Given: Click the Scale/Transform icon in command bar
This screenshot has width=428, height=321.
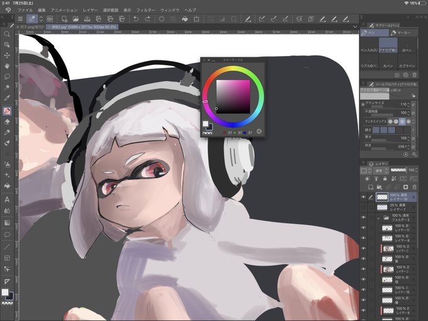Looking at the screenshot, I should point(196,19).
